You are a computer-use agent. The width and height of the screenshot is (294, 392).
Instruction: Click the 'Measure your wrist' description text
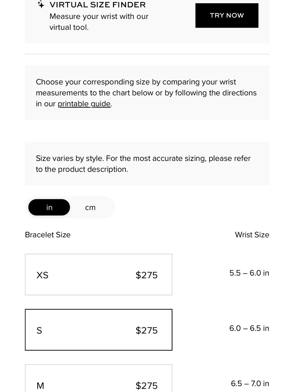(99, 22)
